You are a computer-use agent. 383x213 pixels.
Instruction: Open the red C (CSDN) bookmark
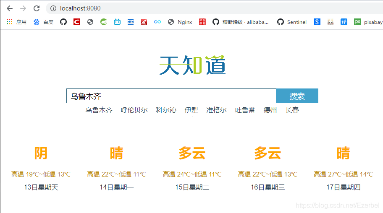pyautogui.click(x=77, y=22)
